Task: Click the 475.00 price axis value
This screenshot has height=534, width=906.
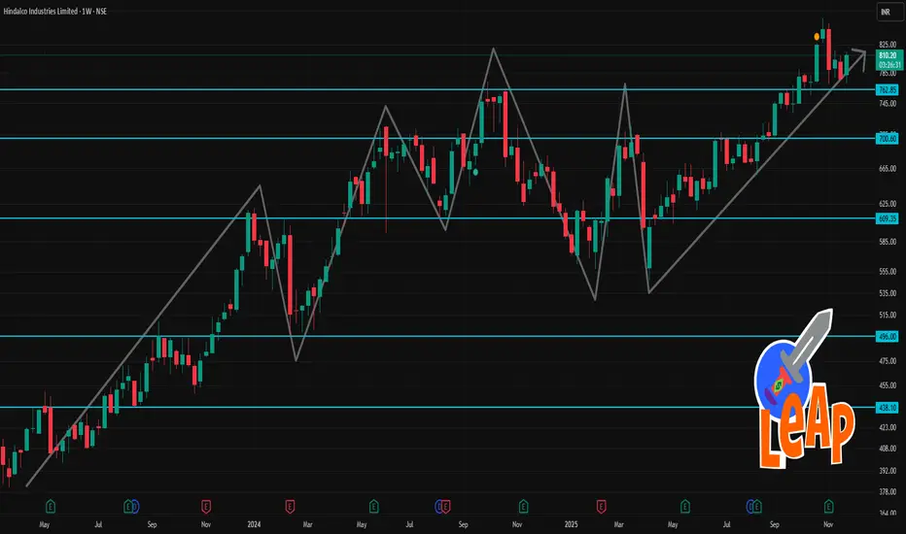Action: click(x=888, y=361)
